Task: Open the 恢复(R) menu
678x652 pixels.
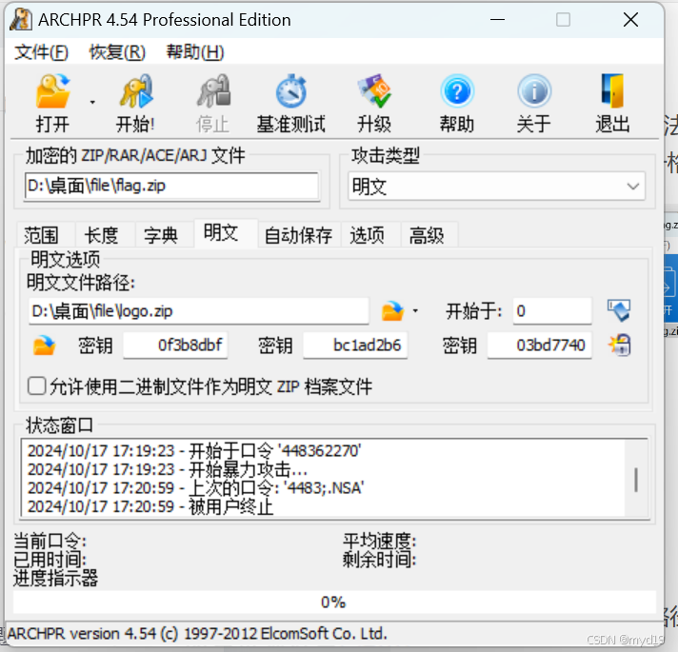Action: point(117,52)
